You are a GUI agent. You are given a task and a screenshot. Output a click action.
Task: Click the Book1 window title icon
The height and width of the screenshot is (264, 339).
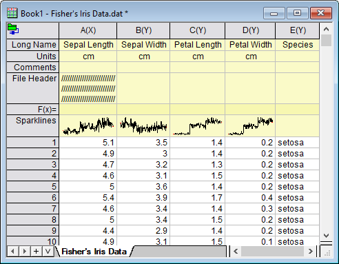[x=12, y=13]
